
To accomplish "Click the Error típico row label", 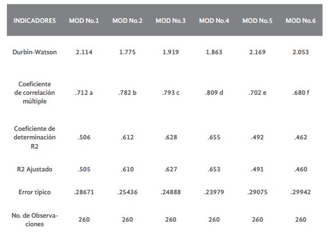I will pos(34,192).
